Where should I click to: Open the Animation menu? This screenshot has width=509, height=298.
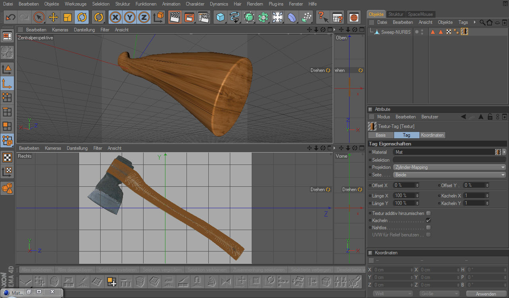[171, 4]
